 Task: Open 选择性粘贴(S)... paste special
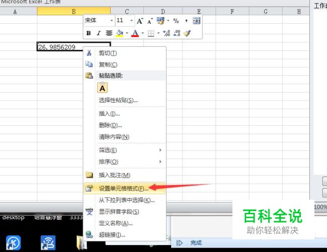[x=124, y=101]
